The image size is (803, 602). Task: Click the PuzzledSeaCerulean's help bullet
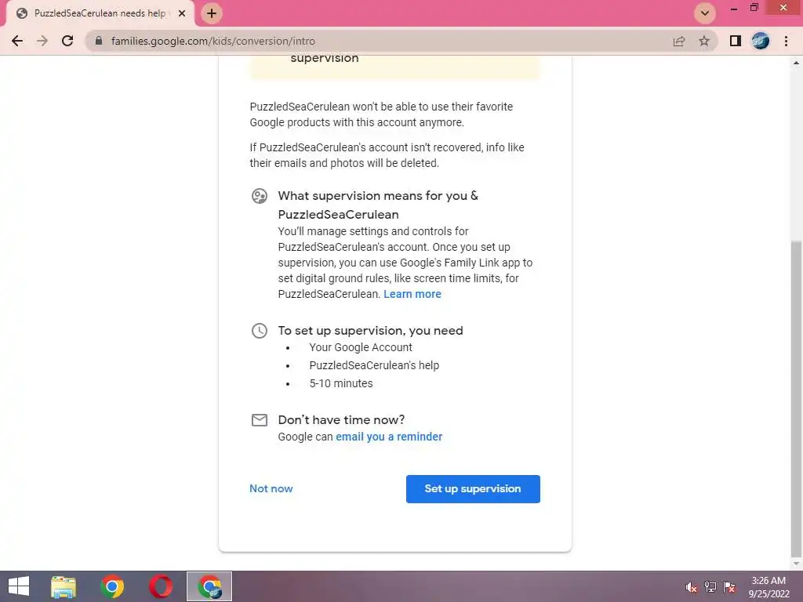coord(374,365)
